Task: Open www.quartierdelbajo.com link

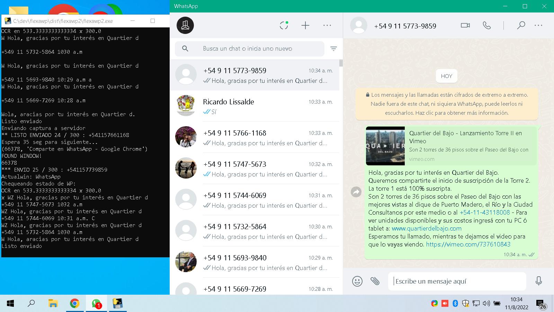Action: [427, 228]
